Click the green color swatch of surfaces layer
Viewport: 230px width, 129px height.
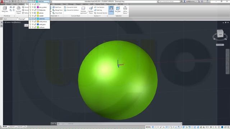point(38,27)
